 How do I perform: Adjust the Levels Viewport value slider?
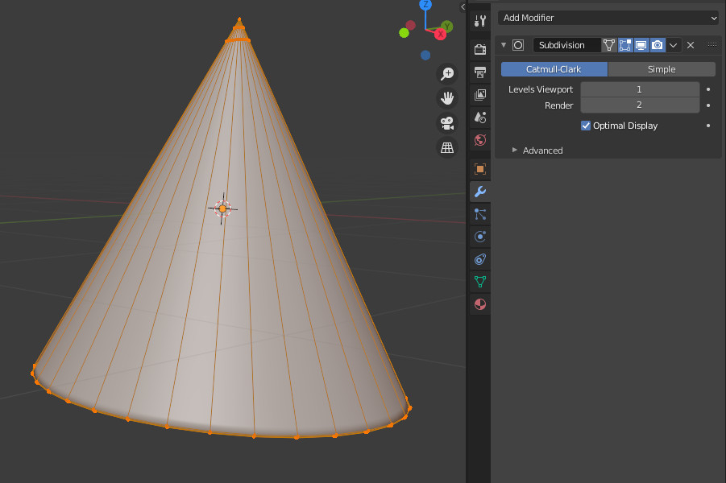click(639, 89)
